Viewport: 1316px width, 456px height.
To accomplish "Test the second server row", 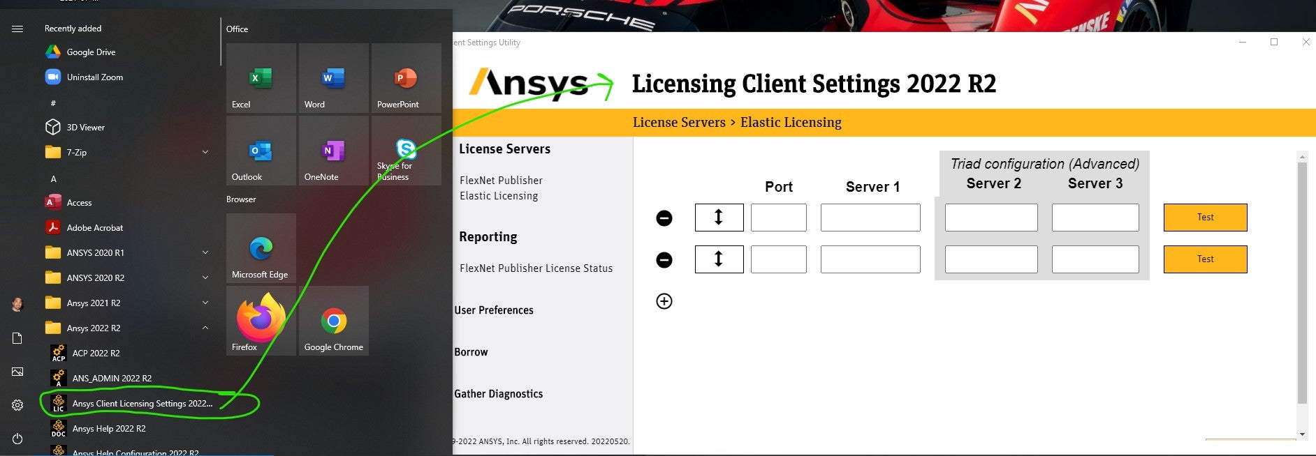I will (1206, 259).
